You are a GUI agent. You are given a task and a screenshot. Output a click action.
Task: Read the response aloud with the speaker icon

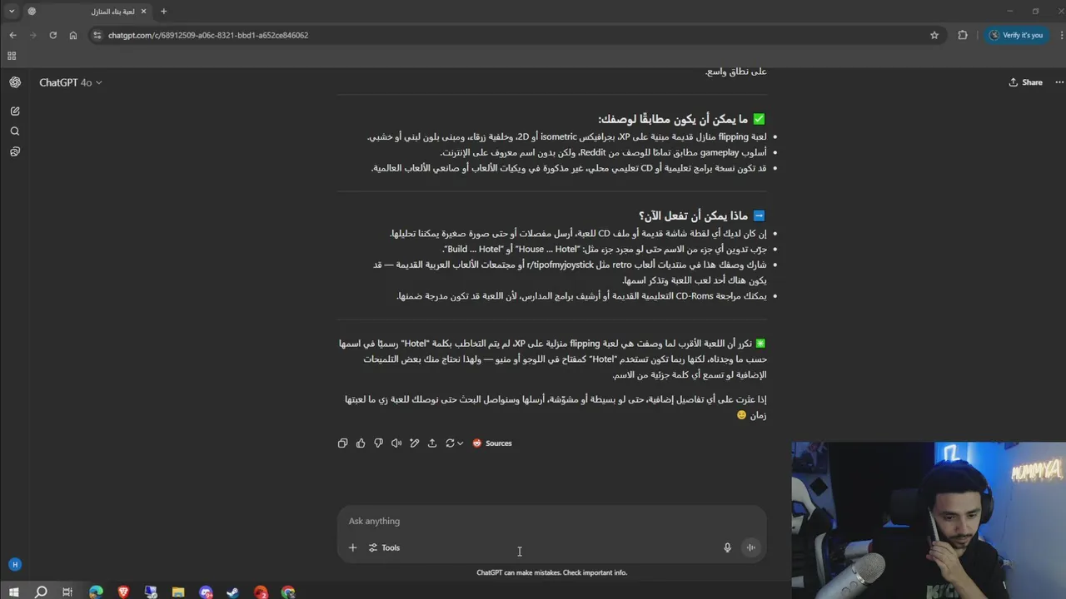(x=396, y=443)
